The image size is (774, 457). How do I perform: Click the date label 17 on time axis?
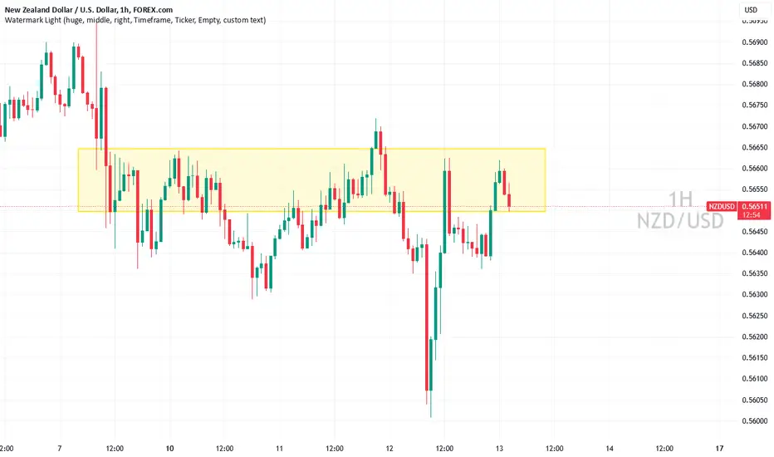coord(719,449)
